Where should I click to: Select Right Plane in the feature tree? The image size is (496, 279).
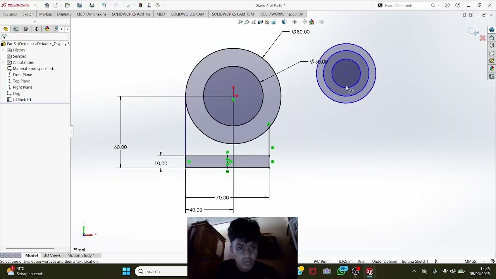pos(22,87)
